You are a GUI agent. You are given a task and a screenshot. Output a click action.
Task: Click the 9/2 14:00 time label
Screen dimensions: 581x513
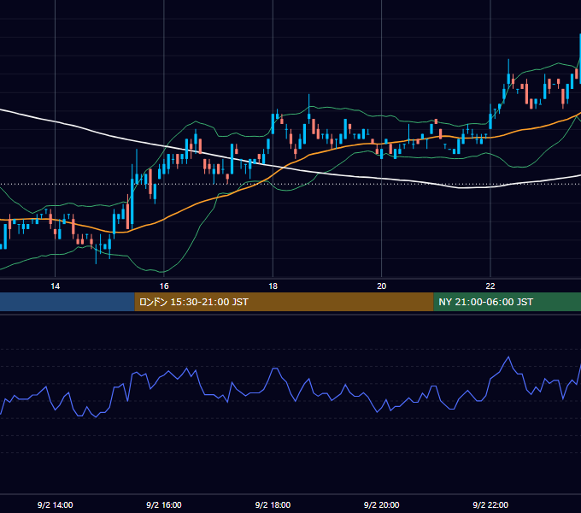tap(56, 504)
